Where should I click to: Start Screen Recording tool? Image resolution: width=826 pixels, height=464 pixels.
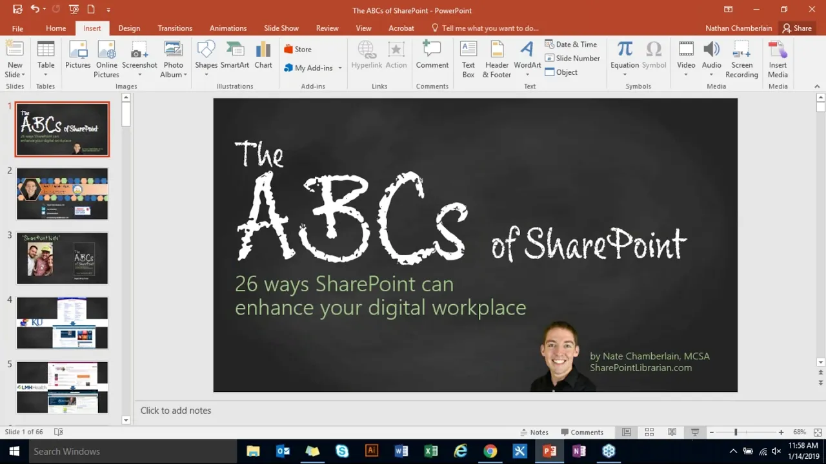coord(741,59)
